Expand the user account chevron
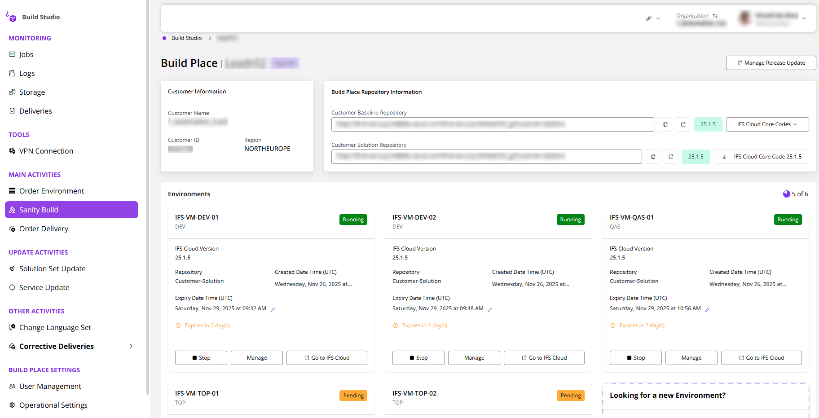The width and height of the screenshot is (819, 418). [804, 18]
